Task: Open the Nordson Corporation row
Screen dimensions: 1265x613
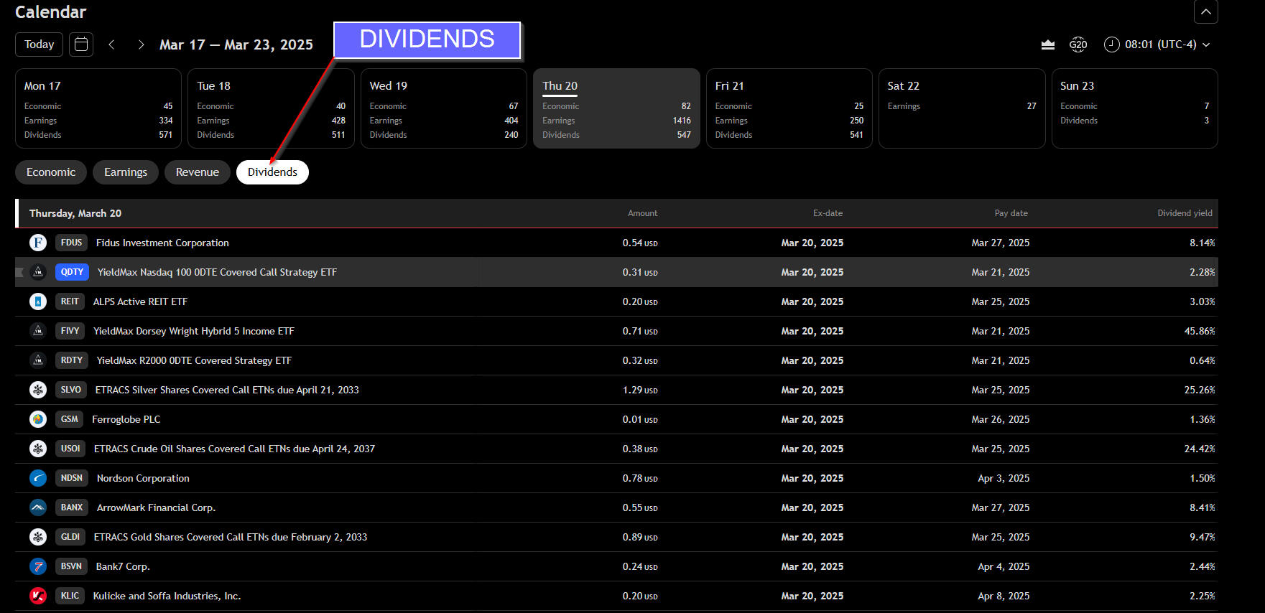Action: click(143, 478)
